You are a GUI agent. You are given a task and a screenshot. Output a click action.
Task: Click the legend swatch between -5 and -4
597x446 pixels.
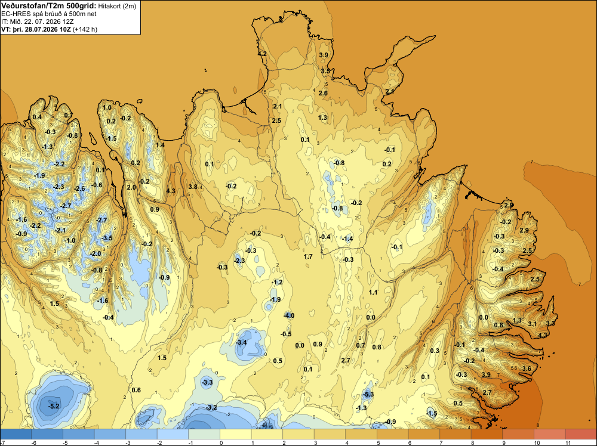point(78,434)
